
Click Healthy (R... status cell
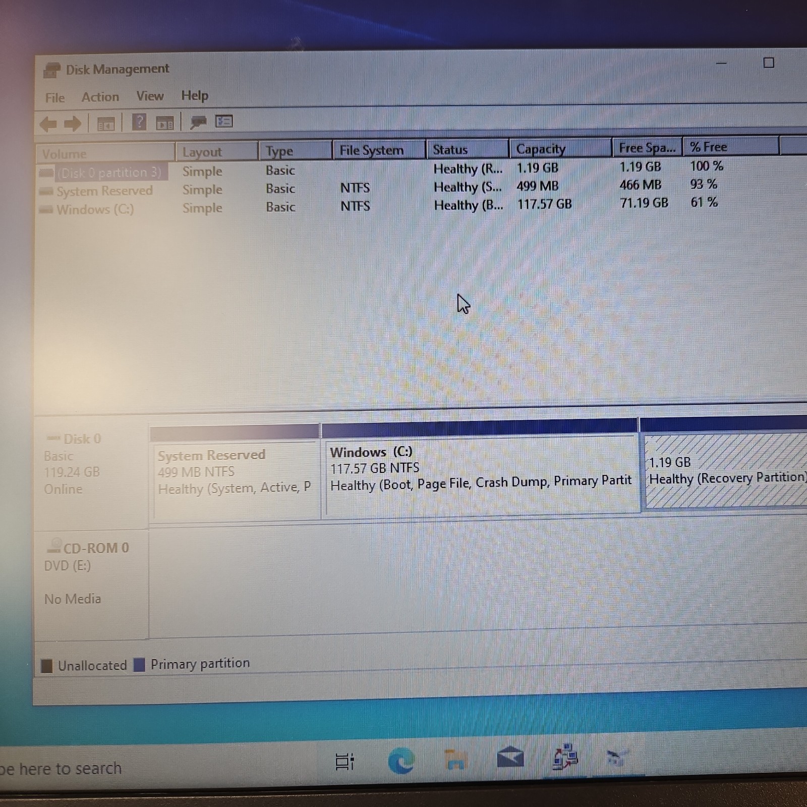(468, 169)
